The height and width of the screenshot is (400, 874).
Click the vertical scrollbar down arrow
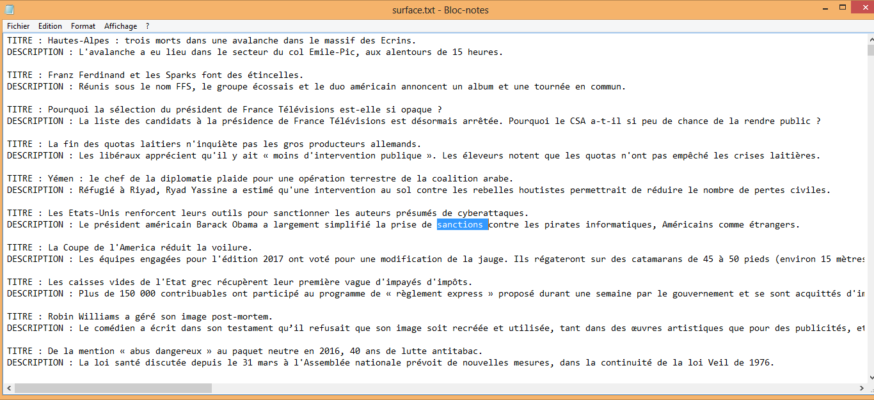[x=870, y=377]
